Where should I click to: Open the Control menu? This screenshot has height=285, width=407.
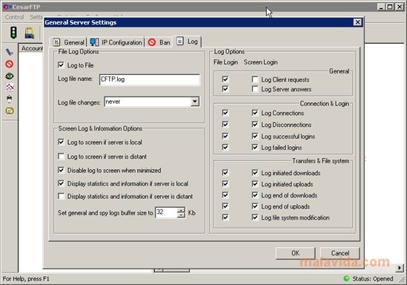click(x=14, y=17)
